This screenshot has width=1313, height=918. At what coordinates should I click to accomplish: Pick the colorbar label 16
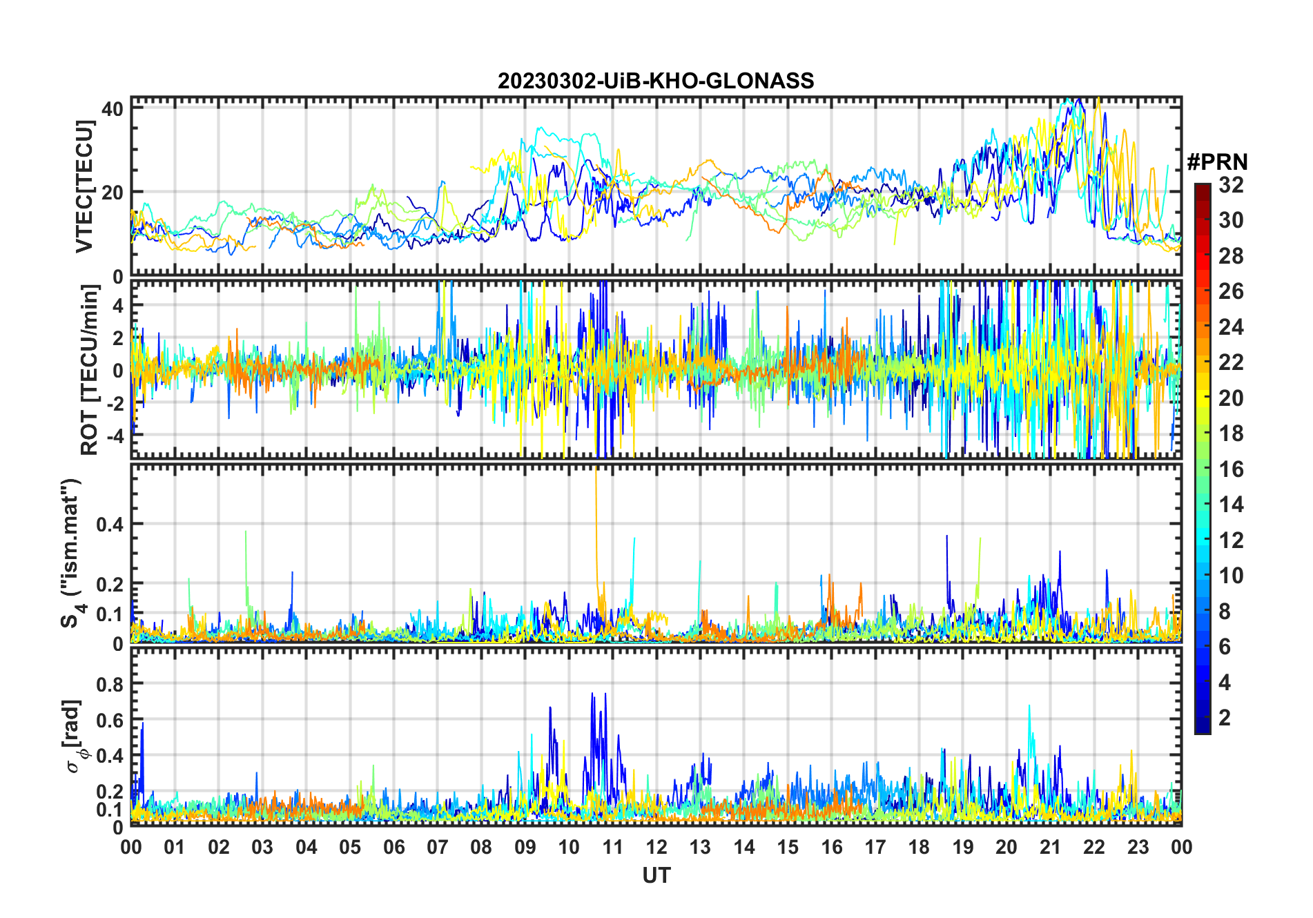[1231, 469]
